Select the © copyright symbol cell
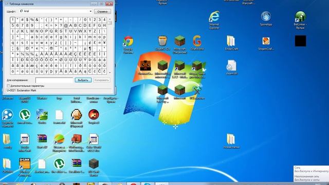This screenshot has height=185, width=329. pyautogui.click(x=27, y=48)
